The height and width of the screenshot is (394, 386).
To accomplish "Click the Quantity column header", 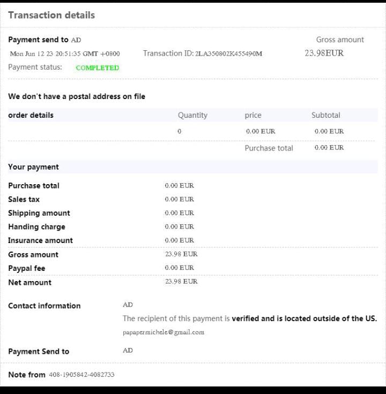I will pos(192,115).
